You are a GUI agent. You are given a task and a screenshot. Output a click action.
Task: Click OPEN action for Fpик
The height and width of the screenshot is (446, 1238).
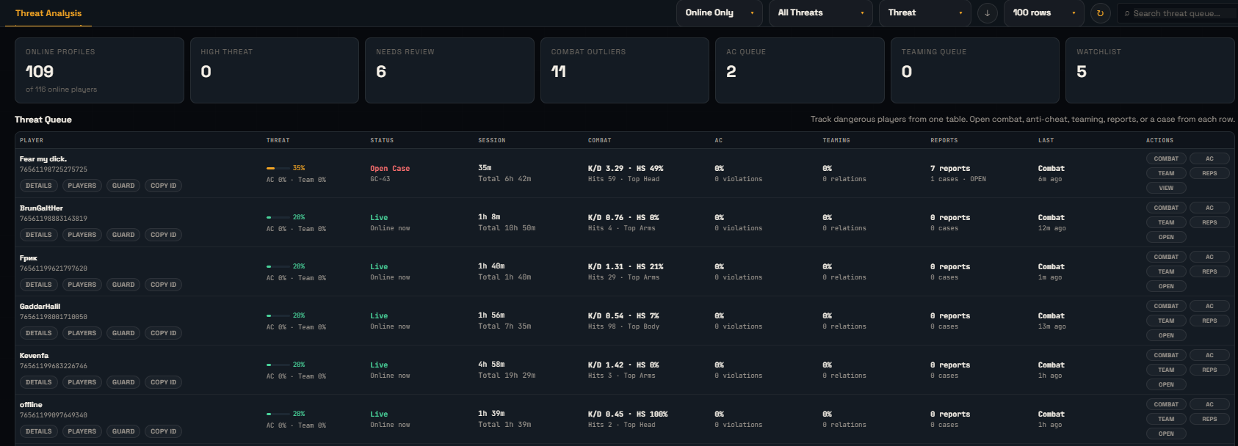click(x=1166, y=286)
